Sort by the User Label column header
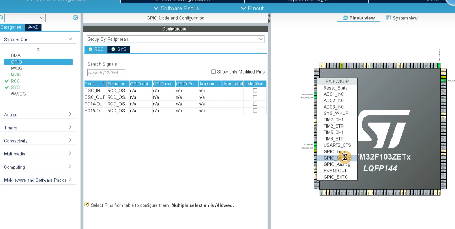Viewport: 455px width, 229px height. (x=232, y=84)
